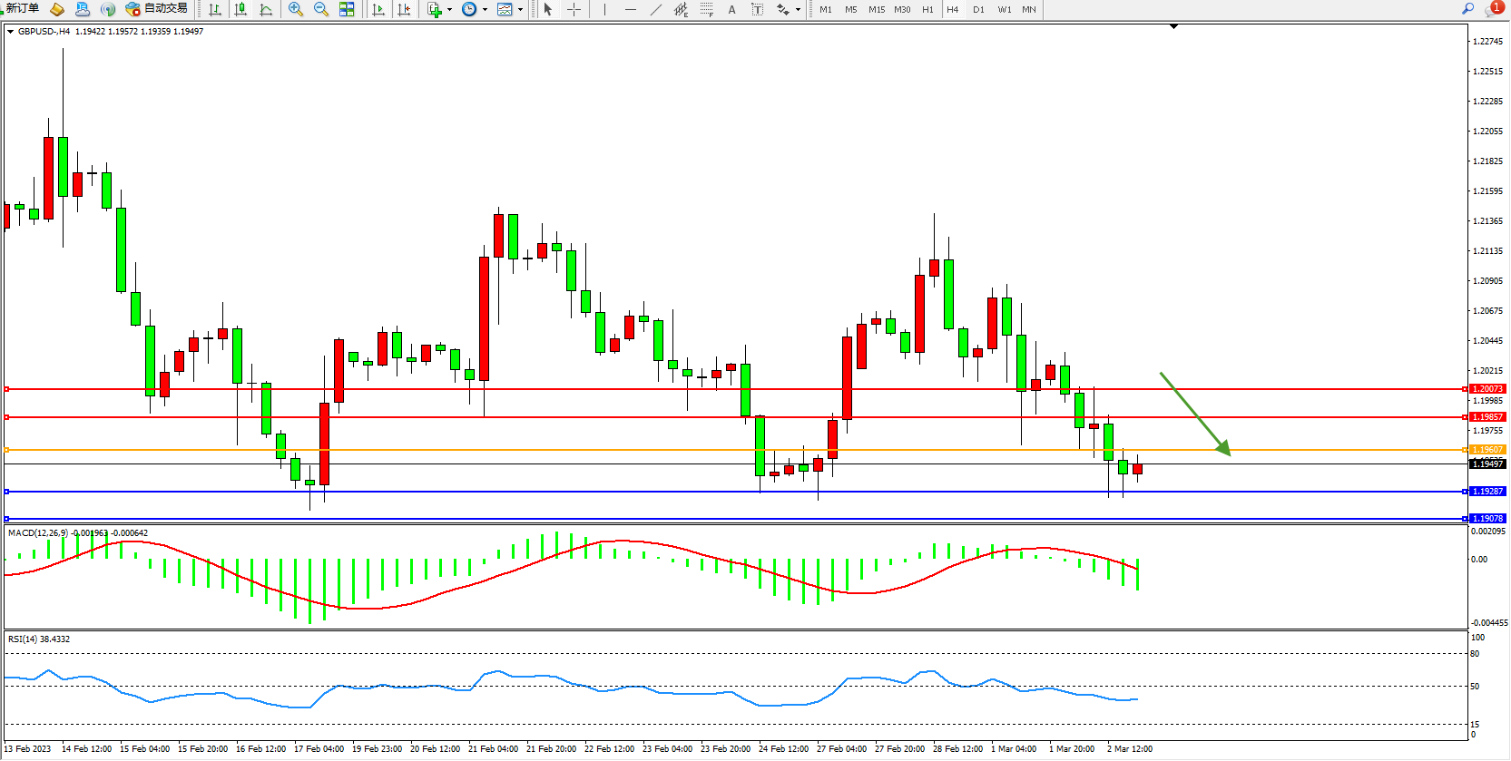
Task: Zoom in on the chart
Action: [x=296, y=9]
